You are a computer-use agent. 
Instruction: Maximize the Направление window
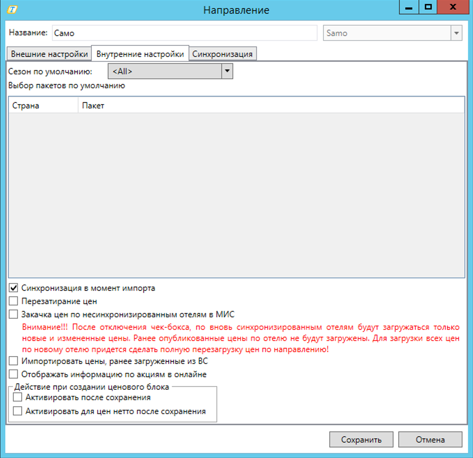tap(428, 7)
